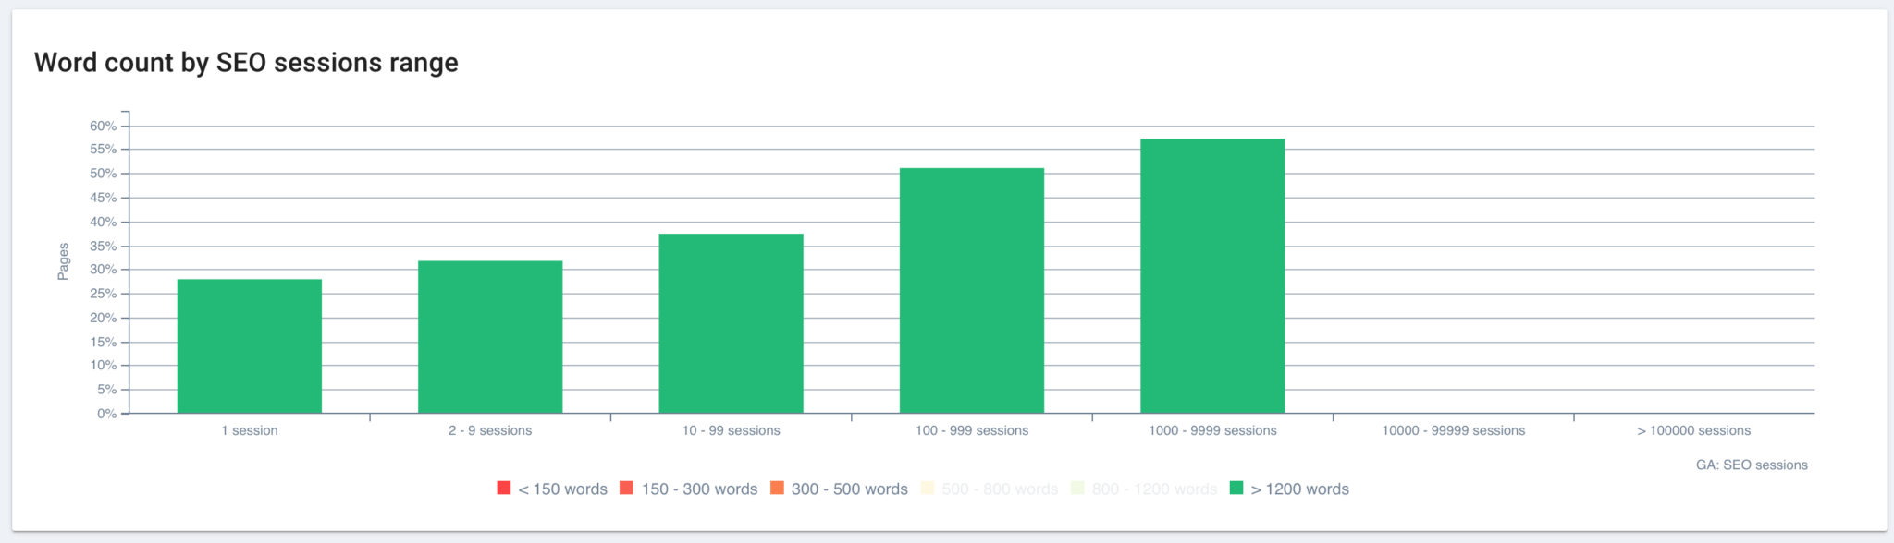
Task: Select the '2 - 9 sessions' green bar
Action: pos(490,337)
